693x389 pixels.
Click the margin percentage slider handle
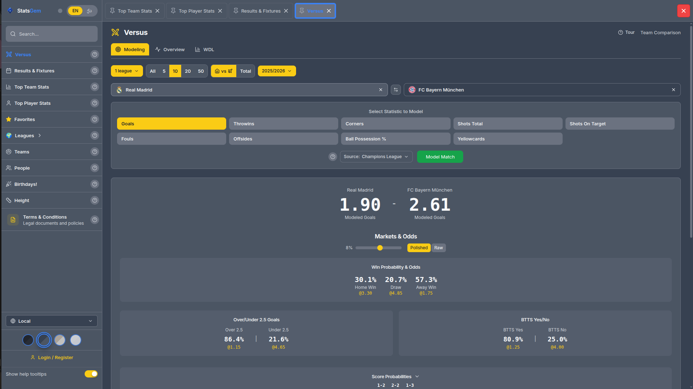(380, 248)
